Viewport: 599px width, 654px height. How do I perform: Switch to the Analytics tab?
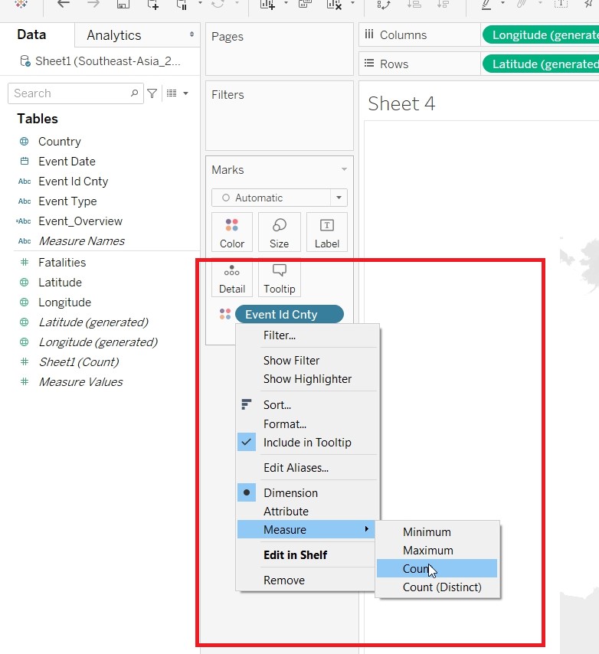point(113,35)
